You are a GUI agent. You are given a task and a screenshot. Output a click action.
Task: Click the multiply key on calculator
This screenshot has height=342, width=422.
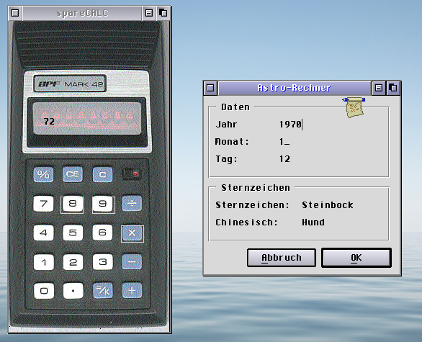(x=132, y=233)
